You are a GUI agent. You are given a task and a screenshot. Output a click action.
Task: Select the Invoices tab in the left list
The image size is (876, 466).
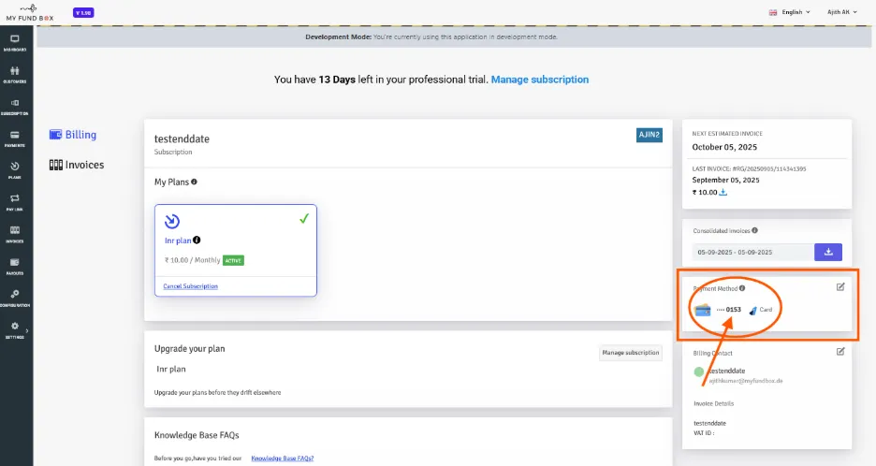(77, 165)
